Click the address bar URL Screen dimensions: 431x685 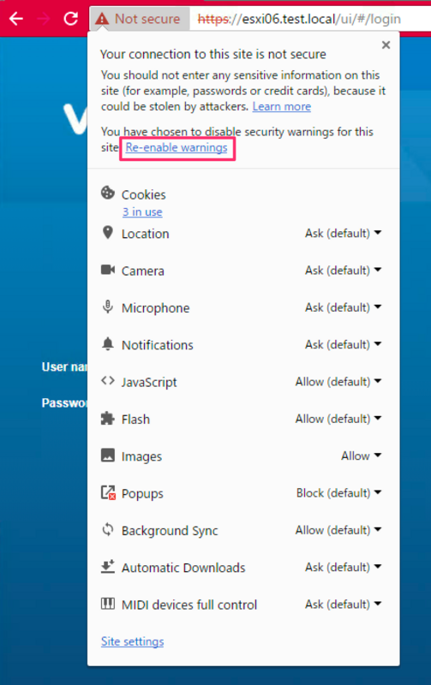tap(299, 19)
